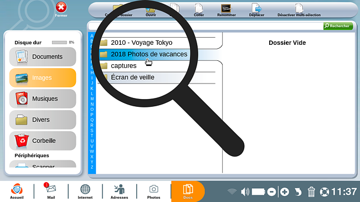The height and width of the screenshot is (202, 360).
Task: Jump to letter M in alphabet index
Action: pos(92,99)
